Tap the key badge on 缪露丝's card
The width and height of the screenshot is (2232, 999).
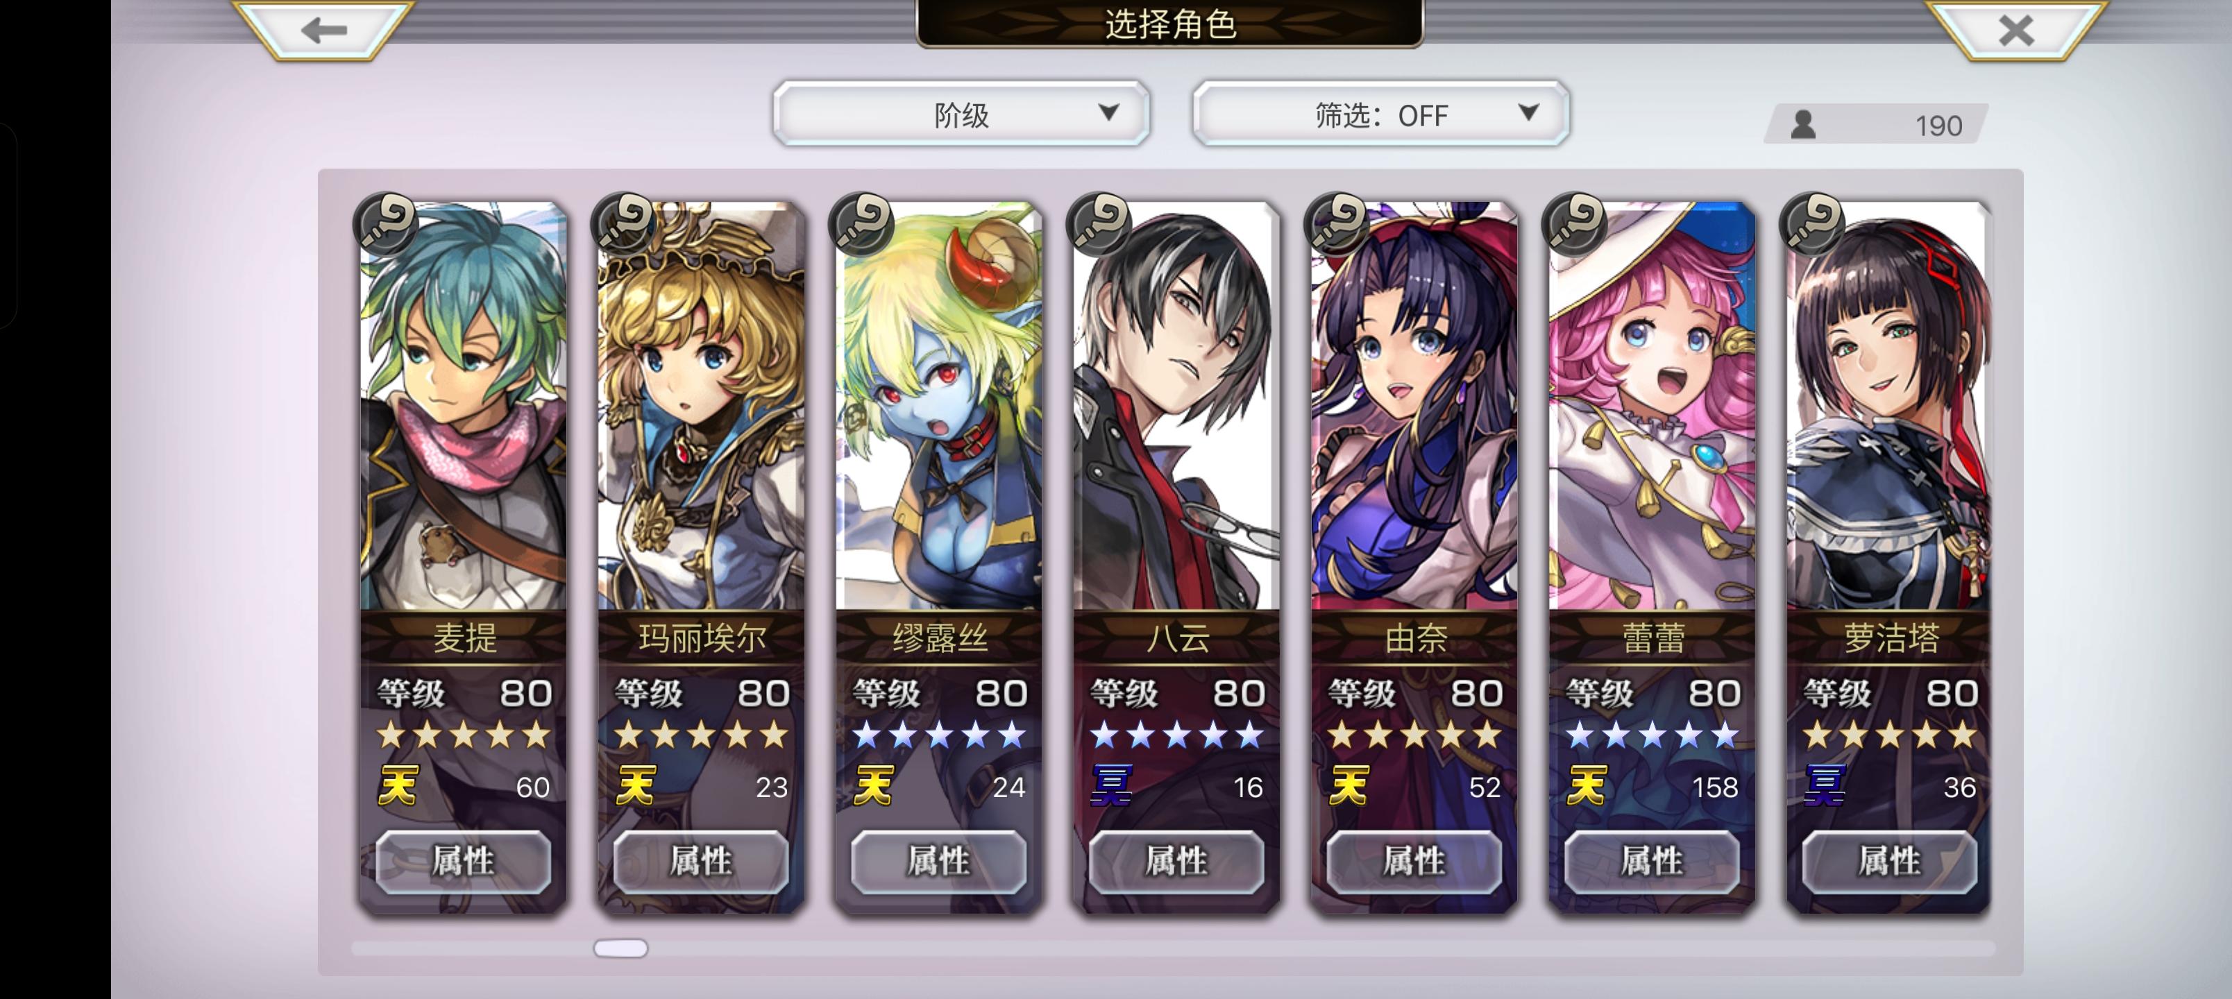(x=861, y=223)
